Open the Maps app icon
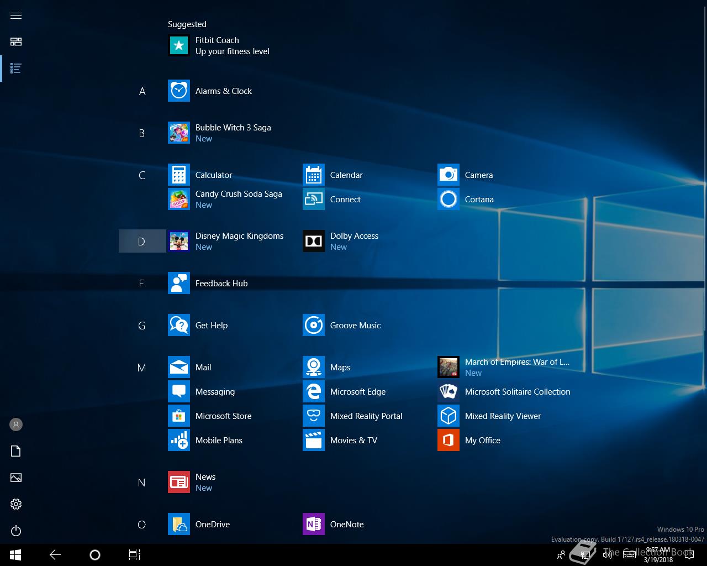This screenshot has width=707, height=566. [314, 367]
